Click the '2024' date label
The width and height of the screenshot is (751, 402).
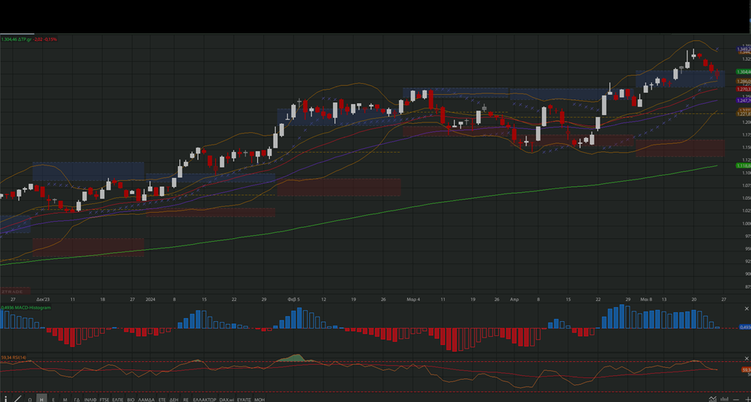point(151,299)
